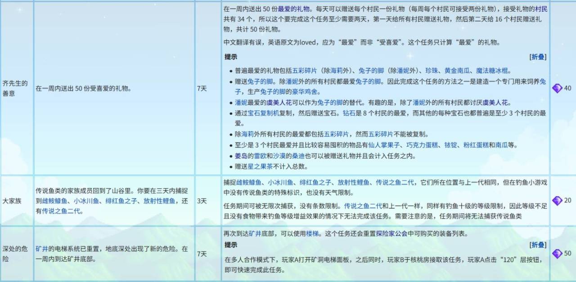The height and width of the screenshot is (282, 576).
Task: Open 传说之鱼二代 link in the left 大家族 description
Action: (x=61, y=210)
